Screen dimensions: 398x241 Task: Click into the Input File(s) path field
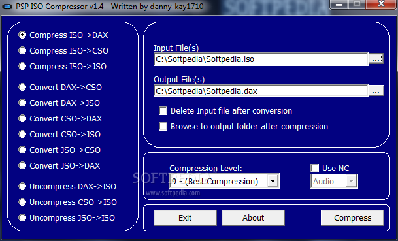click(x=261, y=59)
